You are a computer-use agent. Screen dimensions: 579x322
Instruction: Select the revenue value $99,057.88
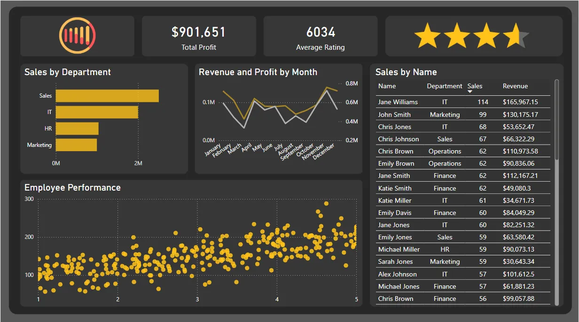point(518,299)
